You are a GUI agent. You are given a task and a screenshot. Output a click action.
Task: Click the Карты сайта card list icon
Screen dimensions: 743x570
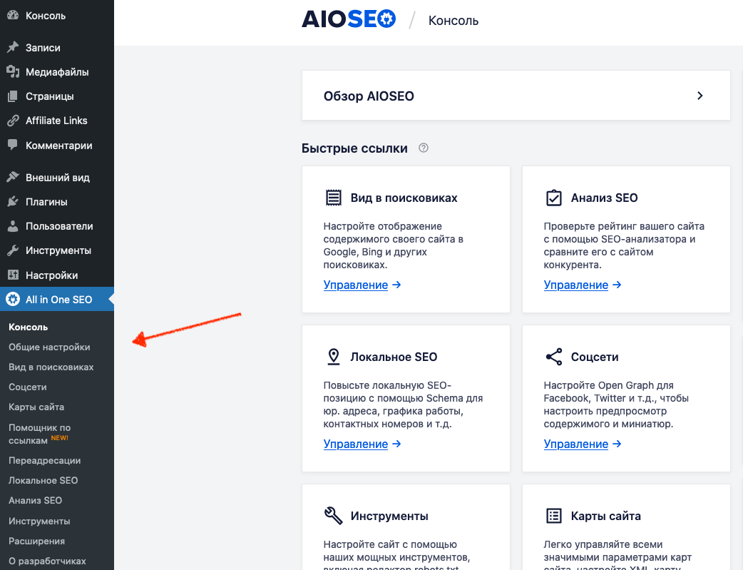click(x=554, y=516)
